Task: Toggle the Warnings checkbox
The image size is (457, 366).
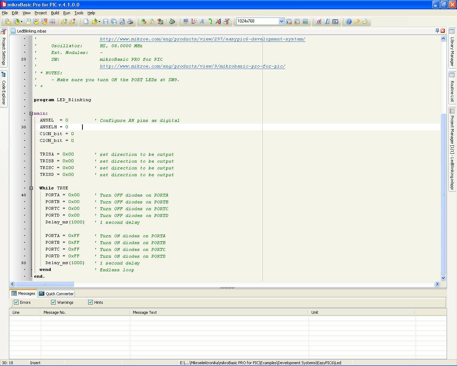Action: [53, 302]
